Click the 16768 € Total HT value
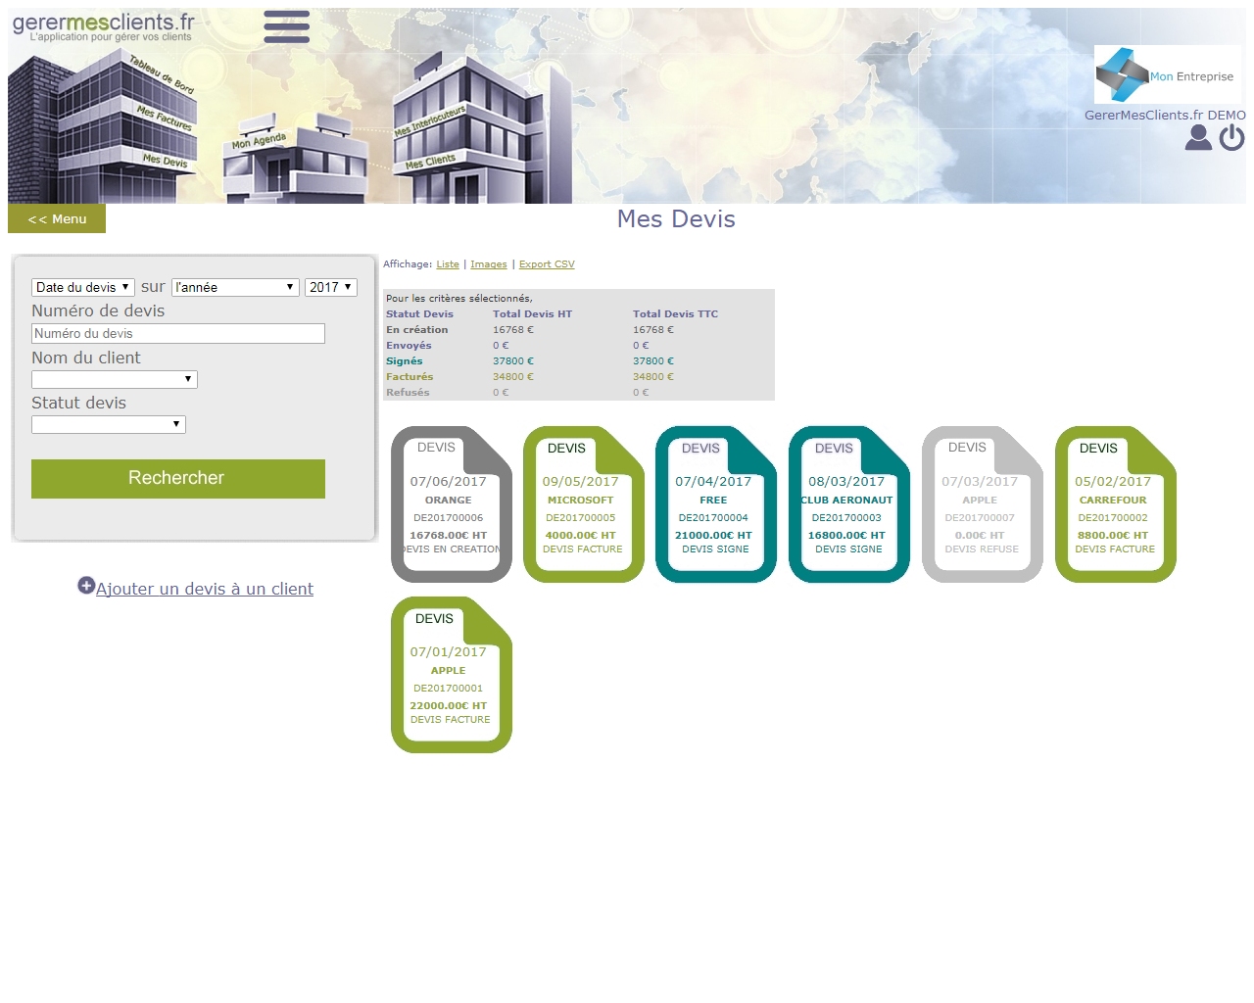This screenshot has width=1254, height=1003. [513, 330]
